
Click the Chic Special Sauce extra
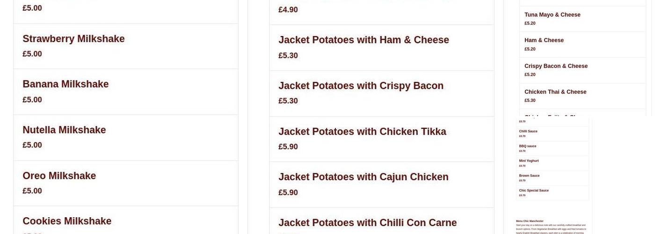pos(534,191)
